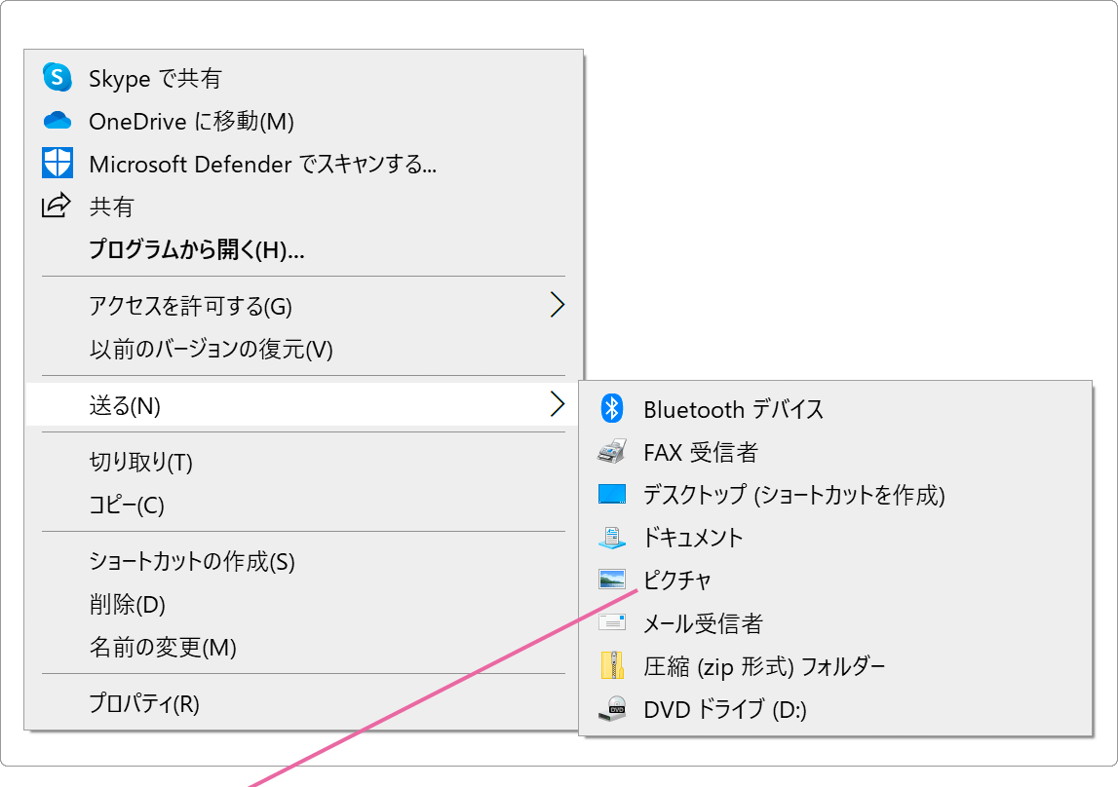1118x787 pixels.
Task: Send to ドキュメント
Action: tap(835, 537)
